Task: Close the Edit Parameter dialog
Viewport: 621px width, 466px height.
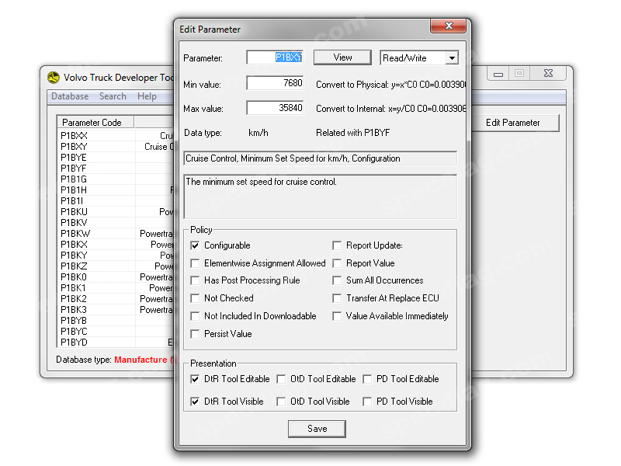Action: click(x=449, y=26)
